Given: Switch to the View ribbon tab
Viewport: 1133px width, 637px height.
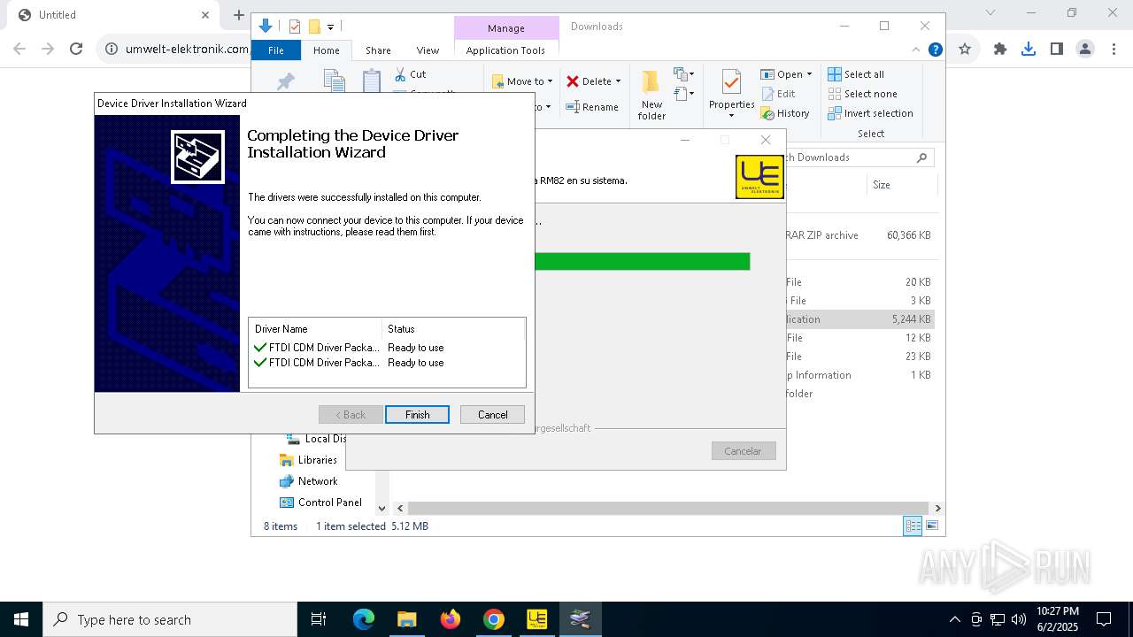Looking at the screenshot, I should tap(428, 50).
